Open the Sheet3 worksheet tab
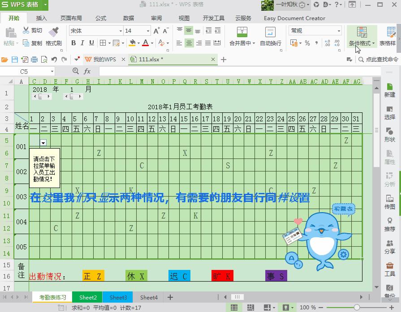This screenshot has width=401, height=312. coord(117,297)
